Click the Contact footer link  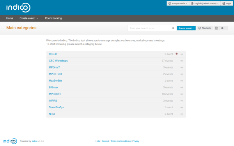pyautogui.click(x=105, y=141)
